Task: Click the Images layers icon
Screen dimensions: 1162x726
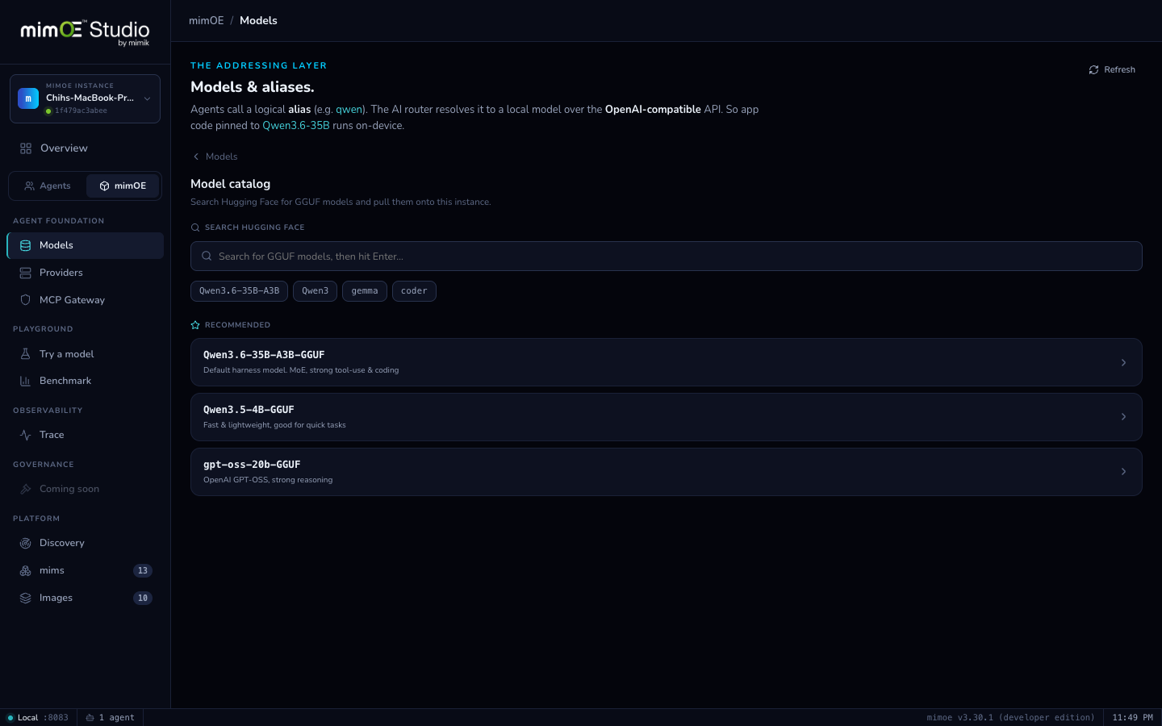Action: point(25,598)
